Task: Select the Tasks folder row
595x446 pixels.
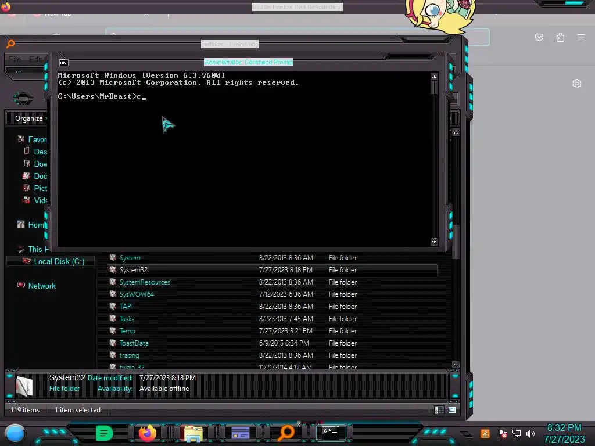Action: click(x=273, y=319)
